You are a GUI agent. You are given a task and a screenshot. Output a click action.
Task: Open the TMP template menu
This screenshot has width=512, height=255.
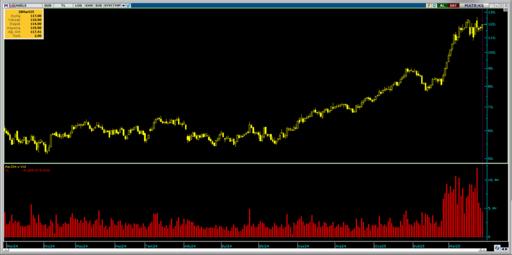point(116,5)
